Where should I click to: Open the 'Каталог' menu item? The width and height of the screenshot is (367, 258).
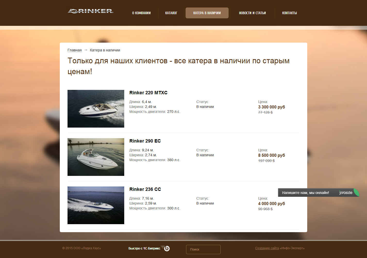171,13
